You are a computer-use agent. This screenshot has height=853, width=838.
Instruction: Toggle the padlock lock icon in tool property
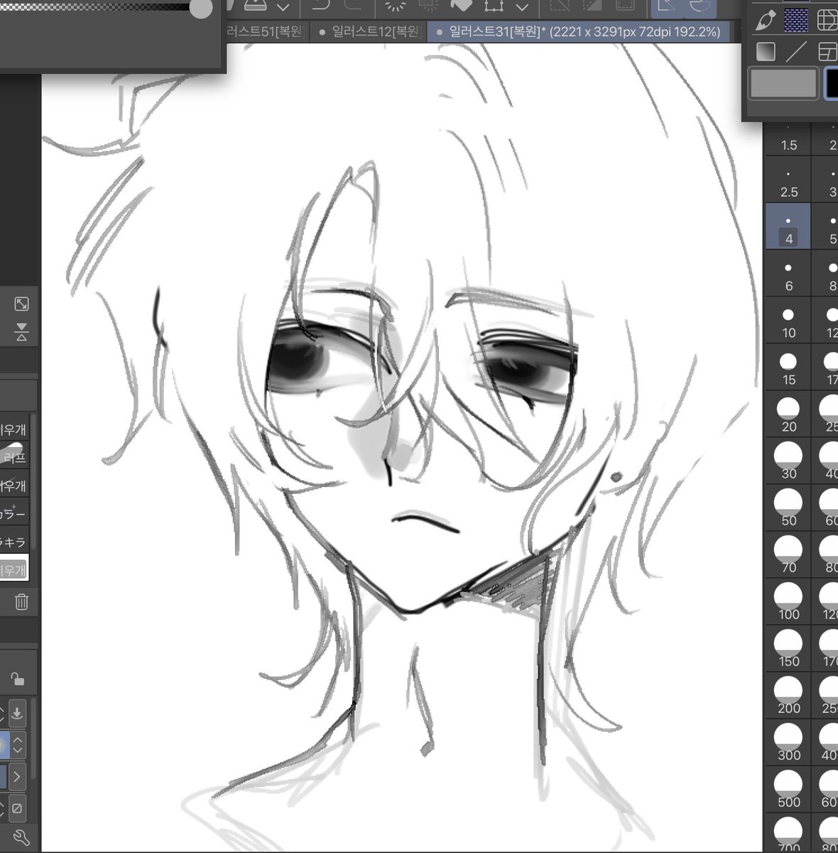click(18, 679)
